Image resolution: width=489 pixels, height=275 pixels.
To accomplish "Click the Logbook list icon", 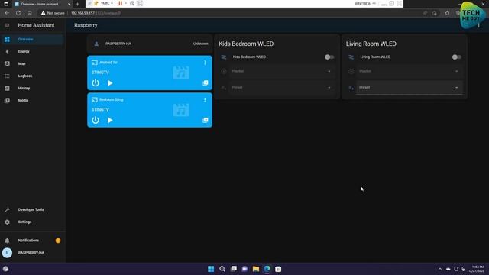I will coord(7,76).
